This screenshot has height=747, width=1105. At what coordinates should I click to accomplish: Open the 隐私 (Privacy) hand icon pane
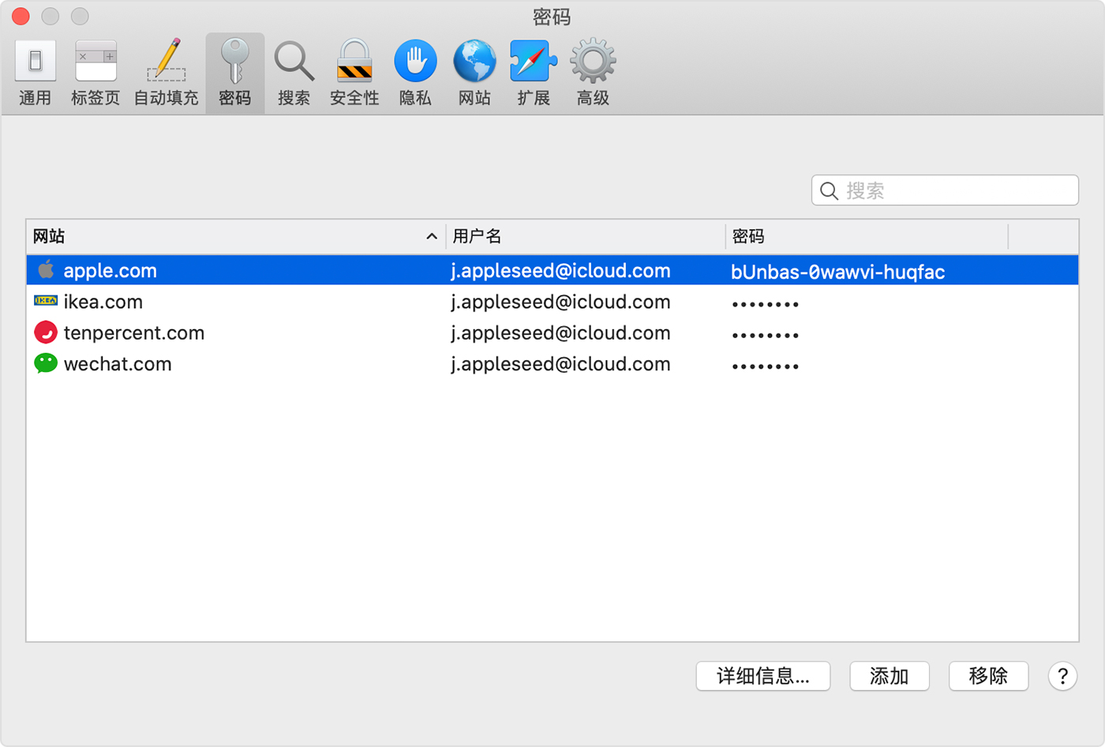pos(415,73)
